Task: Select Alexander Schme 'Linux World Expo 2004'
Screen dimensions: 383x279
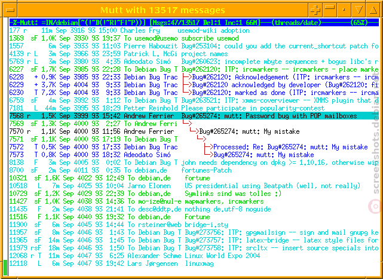Action: pos(194,256)
